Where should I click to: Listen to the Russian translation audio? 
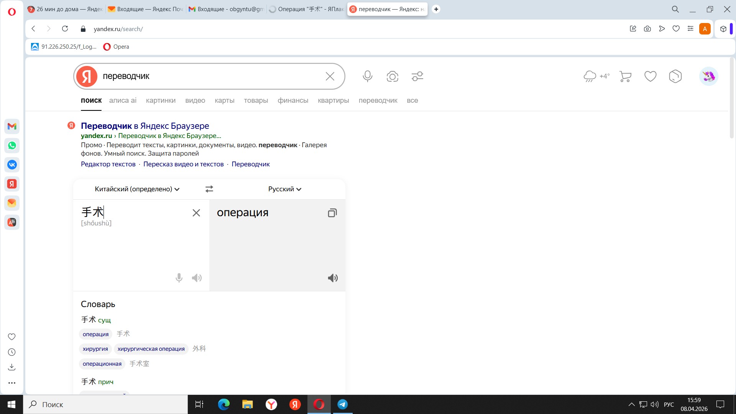coord(332,278)
